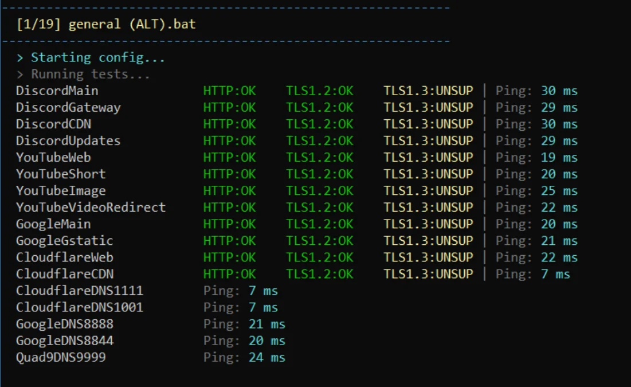This screenshot has height=387, width=631.
Task: Select the 25 ms ping of YouTubeImage
Action: pos(559,191)
